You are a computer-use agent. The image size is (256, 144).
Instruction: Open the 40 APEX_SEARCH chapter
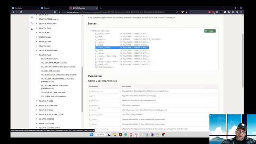[x=46, y=119]
